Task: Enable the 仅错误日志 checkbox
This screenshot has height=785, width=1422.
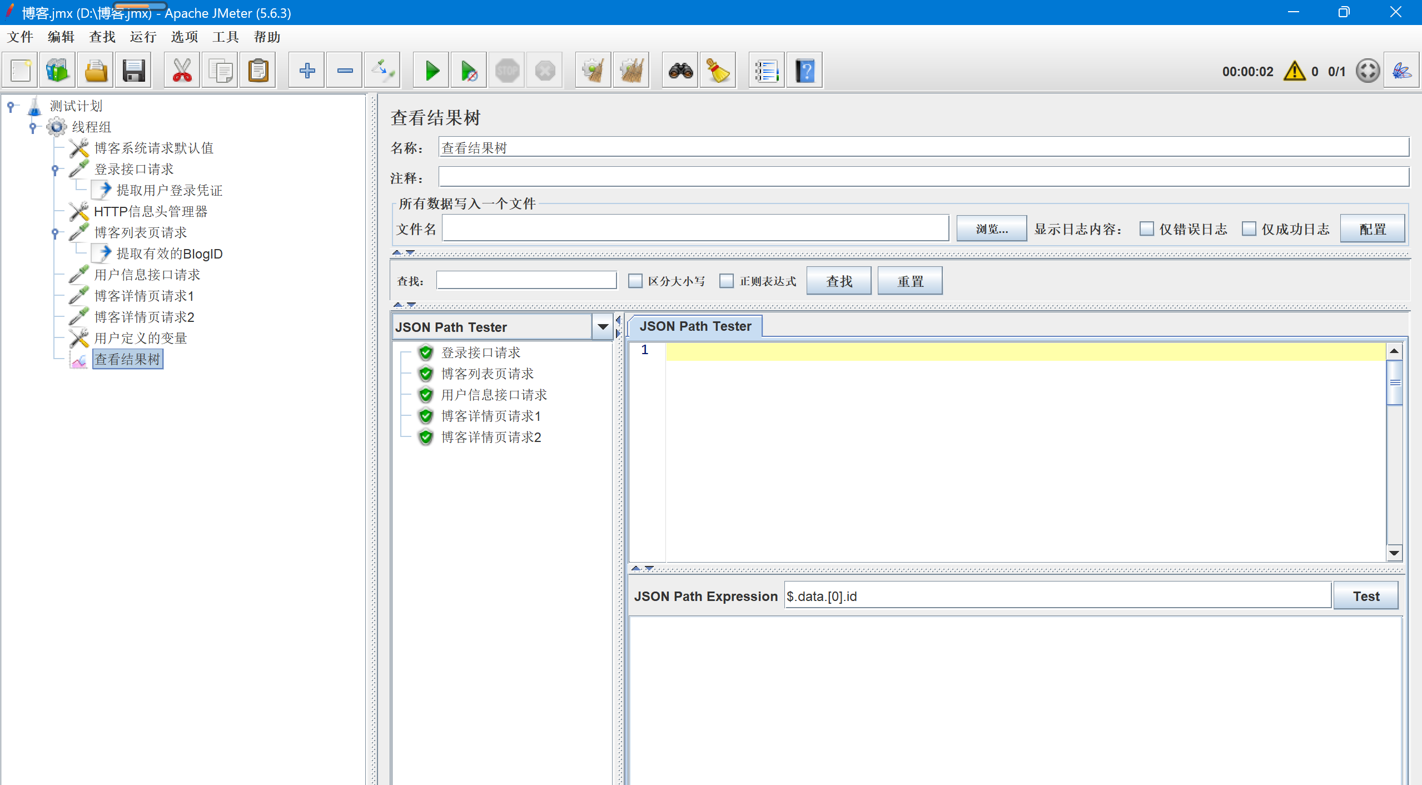Action: (1146, 228)
